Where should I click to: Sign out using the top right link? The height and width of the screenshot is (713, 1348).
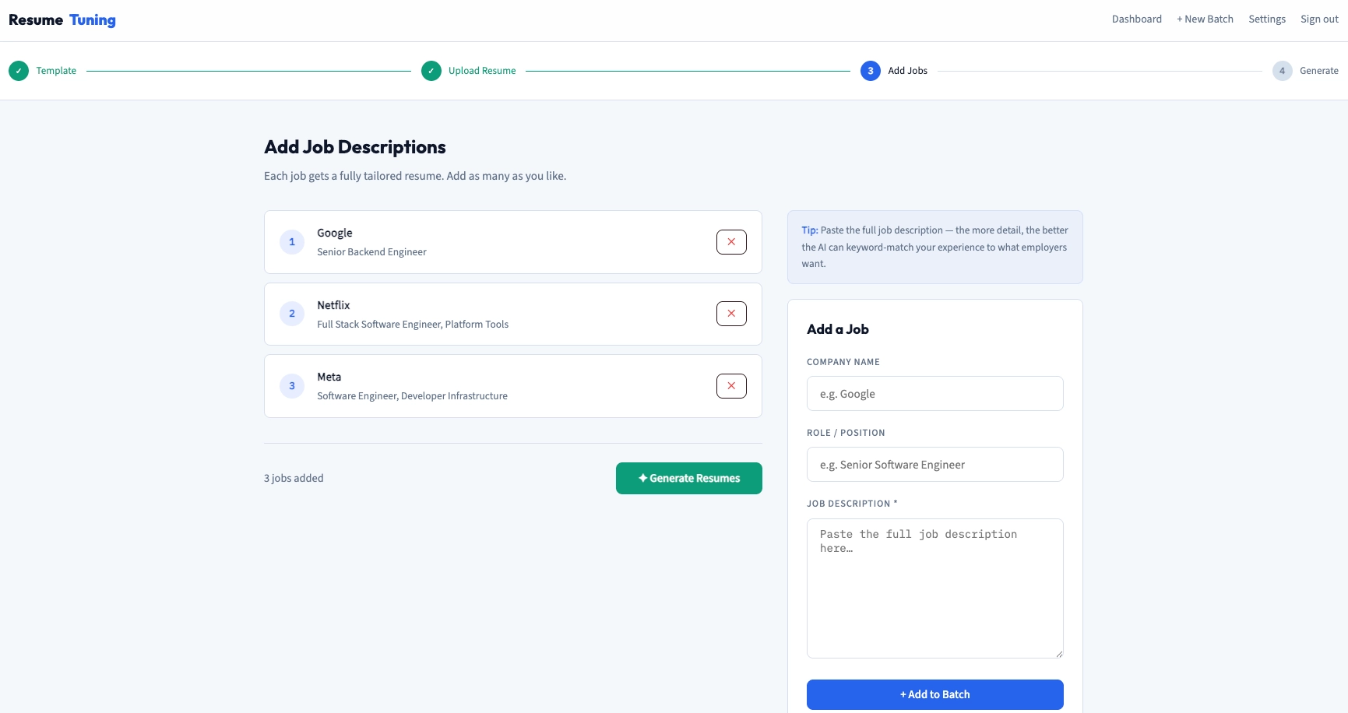click(x=1319, y=19)
